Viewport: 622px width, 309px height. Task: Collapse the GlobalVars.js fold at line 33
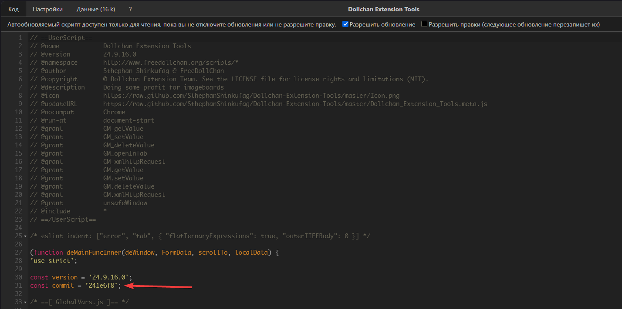(25, 302)
